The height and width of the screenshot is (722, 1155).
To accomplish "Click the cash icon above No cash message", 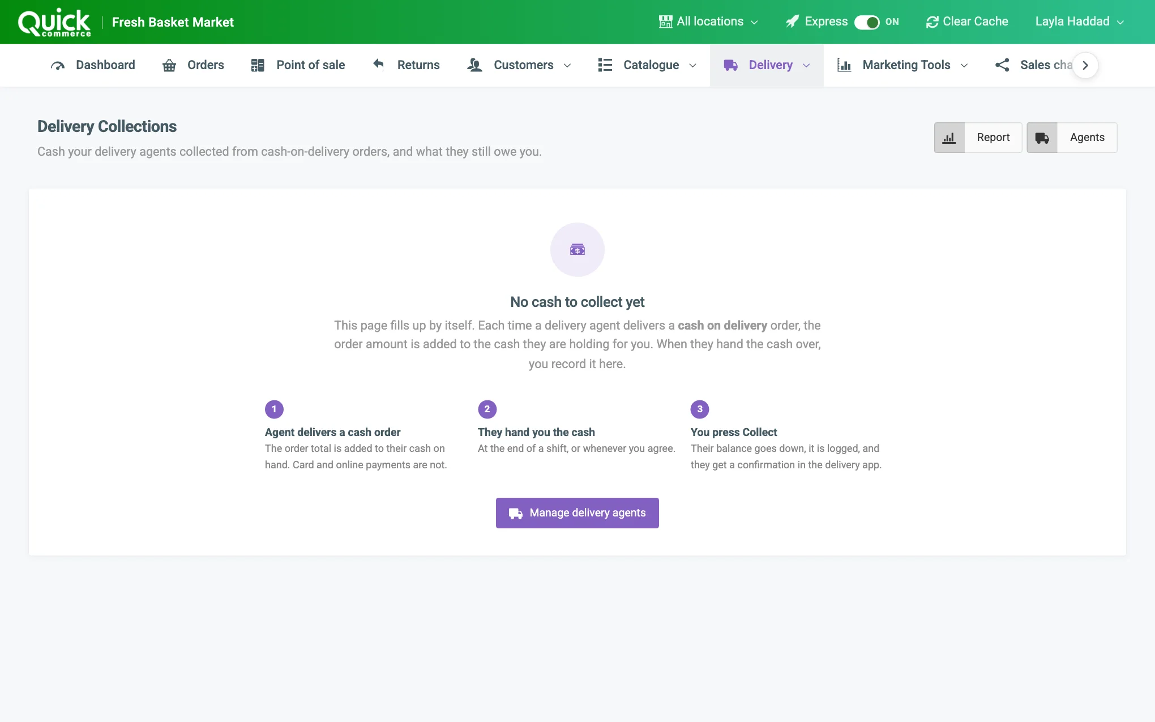I will pyautogui.click(x=577, y=250).
